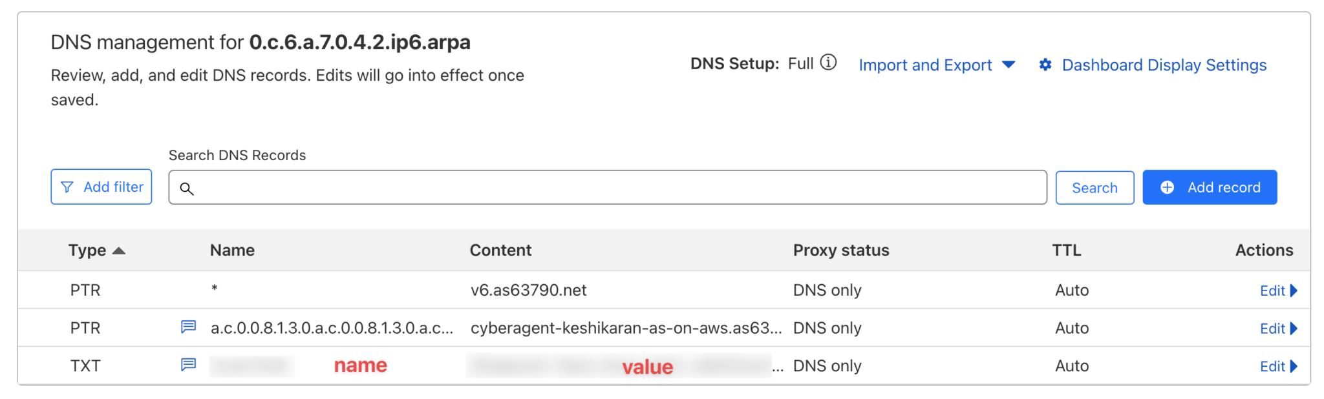Open the Add filter panel
The image size is (1324, 399).
click(101, 187)
